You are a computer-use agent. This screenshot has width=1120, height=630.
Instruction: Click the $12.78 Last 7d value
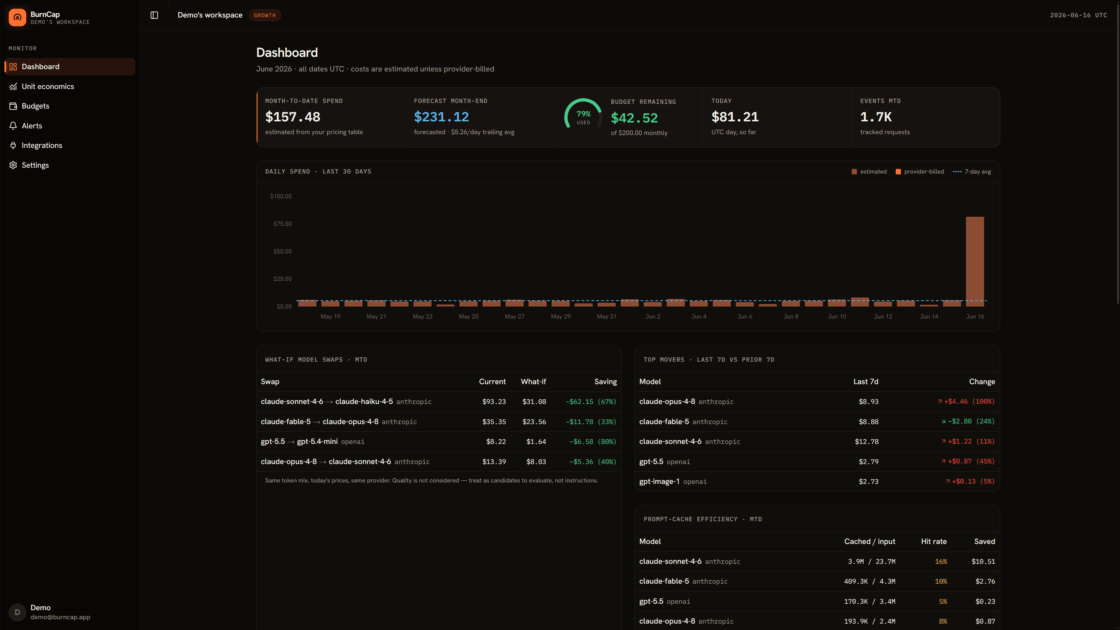(867, 441)
